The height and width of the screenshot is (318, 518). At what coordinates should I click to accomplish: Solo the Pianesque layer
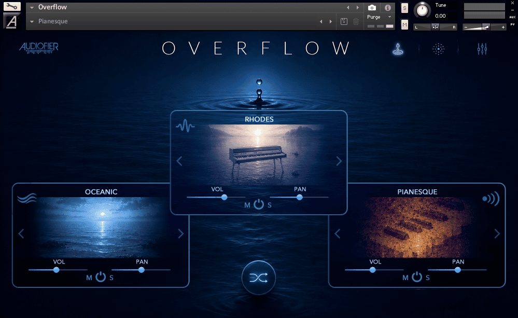coord(428,278)
